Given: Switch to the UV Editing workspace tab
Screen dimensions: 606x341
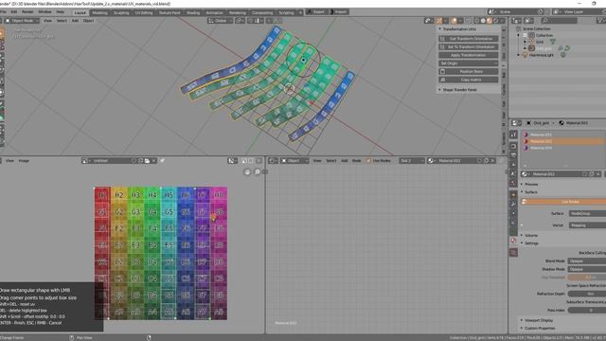Looking at the screenshot, I should [144, 12].
